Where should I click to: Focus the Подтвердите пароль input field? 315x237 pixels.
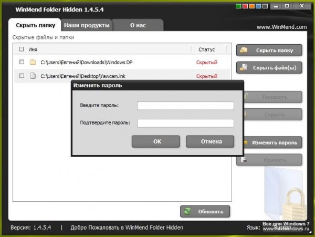pyautogui.click(x=185, y=123)
